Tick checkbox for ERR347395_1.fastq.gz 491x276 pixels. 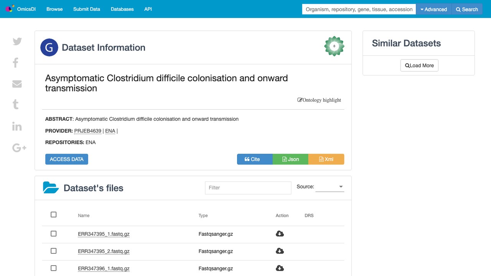(x=54, y=234)
